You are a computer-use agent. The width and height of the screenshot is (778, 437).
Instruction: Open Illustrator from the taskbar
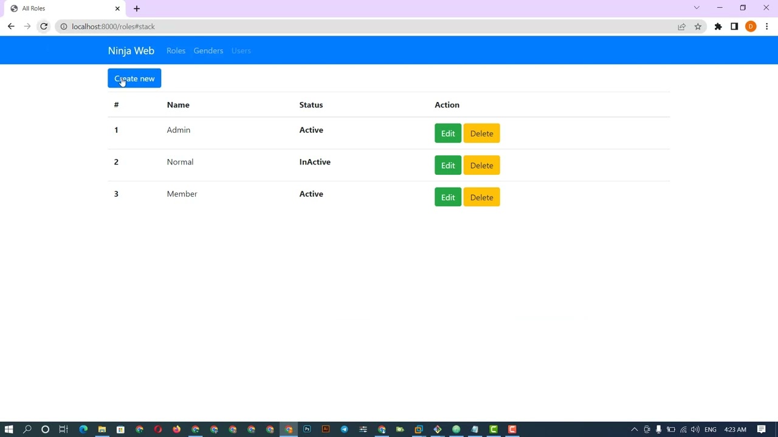(326, 430)
